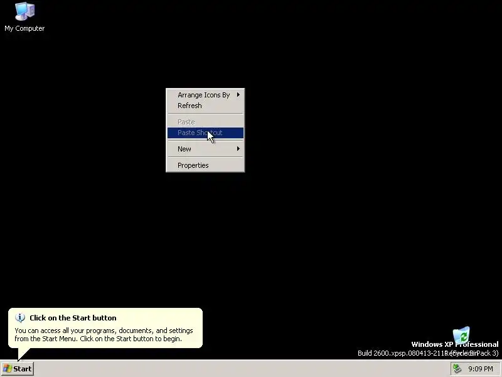Click the highlighted Paste Shortcut entry

pos(205,133)
